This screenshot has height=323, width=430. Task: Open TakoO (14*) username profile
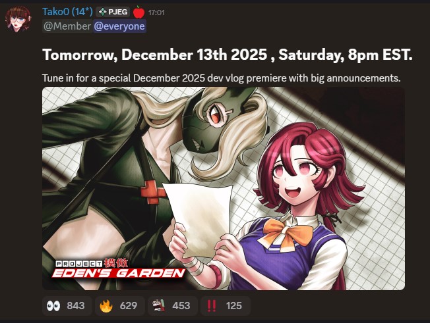click(67, 12)
